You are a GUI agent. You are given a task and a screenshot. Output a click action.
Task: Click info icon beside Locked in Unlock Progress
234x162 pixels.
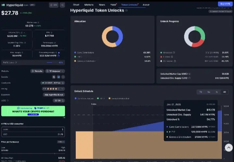[x=172, y=57]
